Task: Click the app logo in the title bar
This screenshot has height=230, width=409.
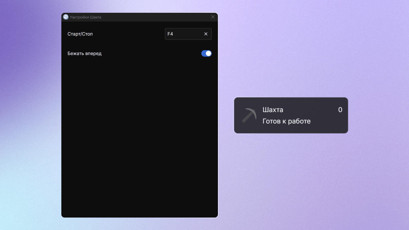Action: [x=66, y=17]
